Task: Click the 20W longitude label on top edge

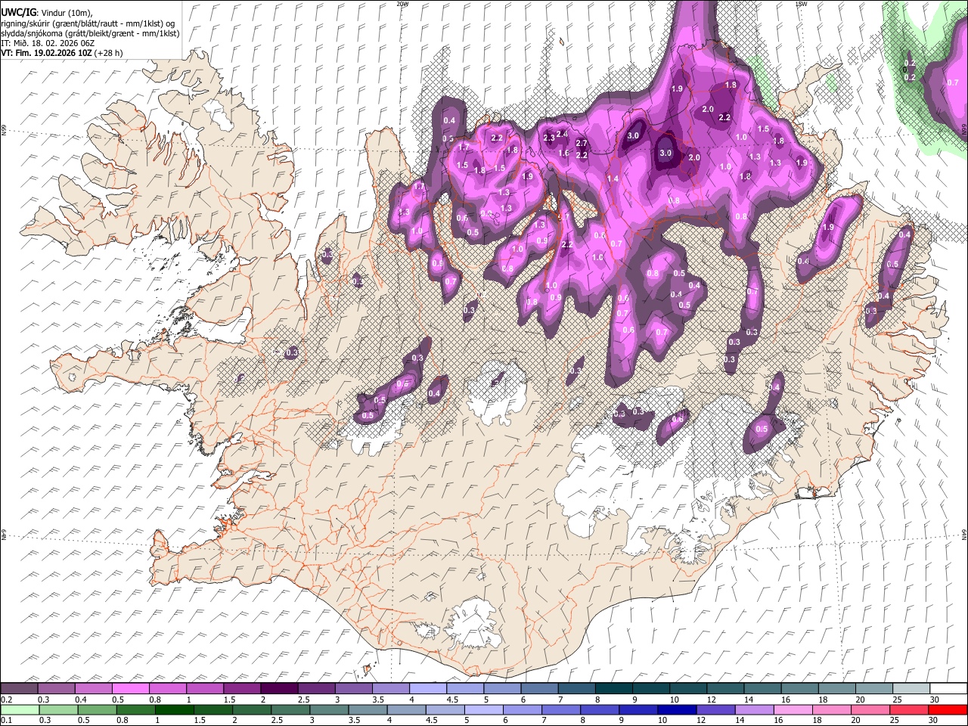Action: [x=402, y=4]
